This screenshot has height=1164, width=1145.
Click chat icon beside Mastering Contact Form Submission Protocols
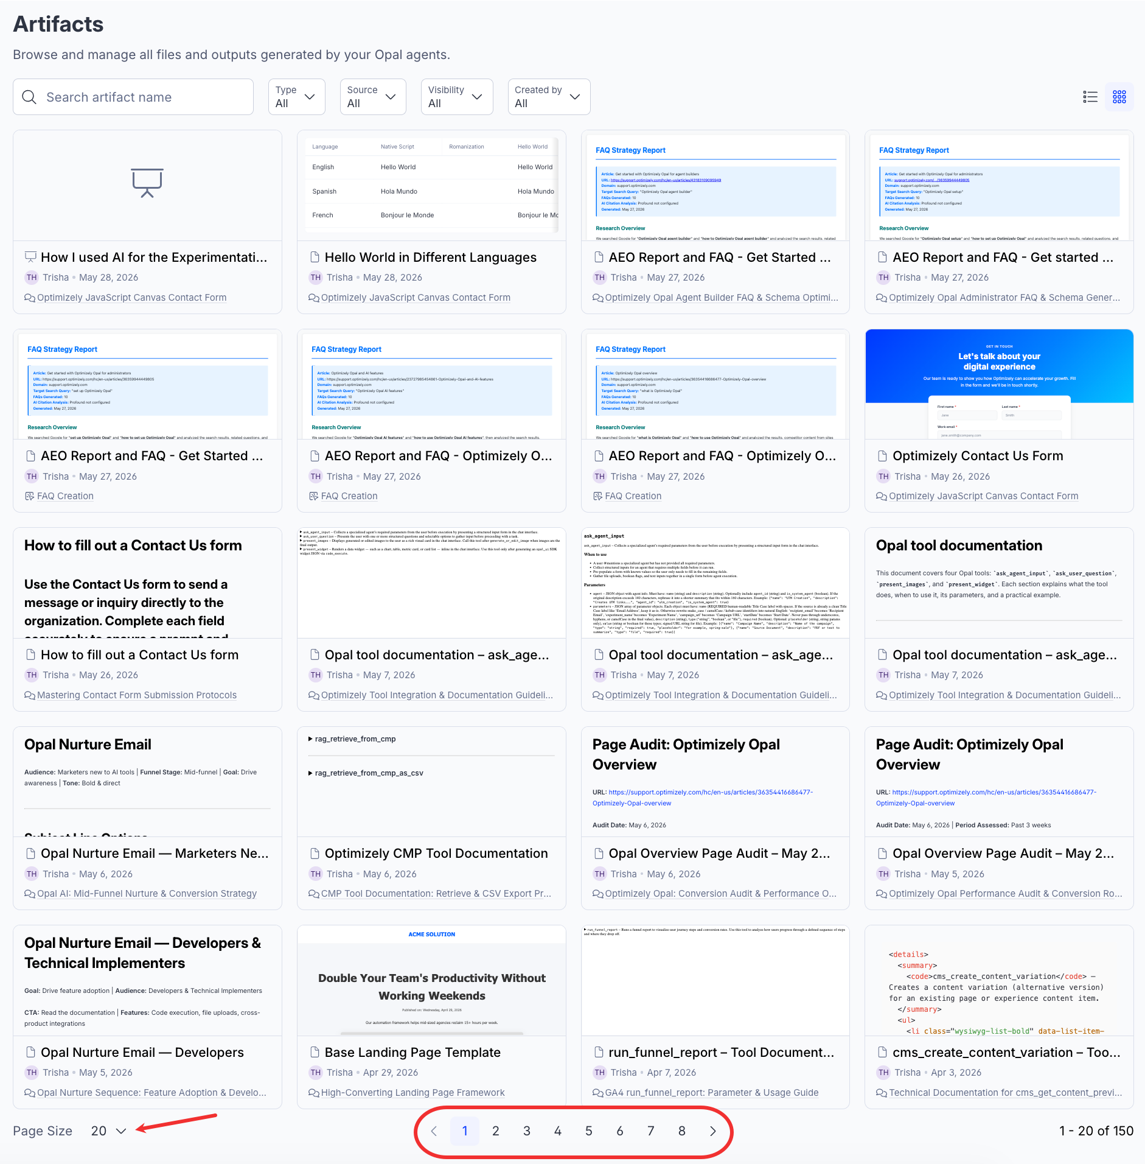coord(30,695)
